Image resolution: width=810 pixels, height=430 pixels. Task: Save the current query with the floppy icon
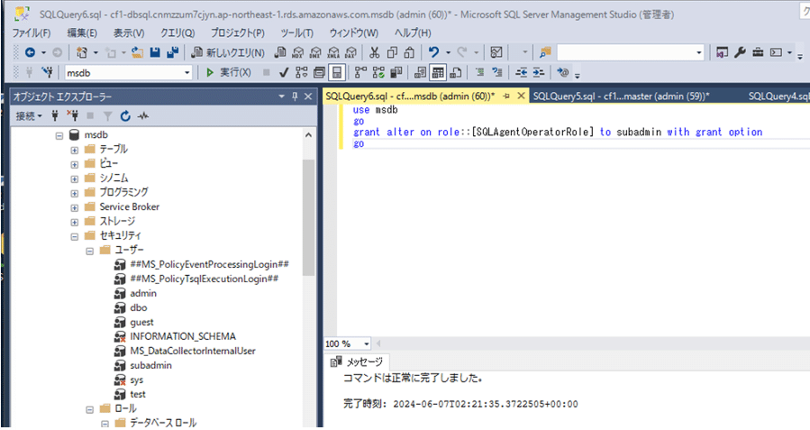155,52
